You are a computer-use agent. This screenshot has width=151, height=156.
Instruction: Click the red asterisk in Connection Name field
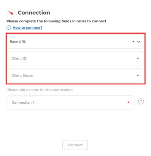(x=128, y=102)
